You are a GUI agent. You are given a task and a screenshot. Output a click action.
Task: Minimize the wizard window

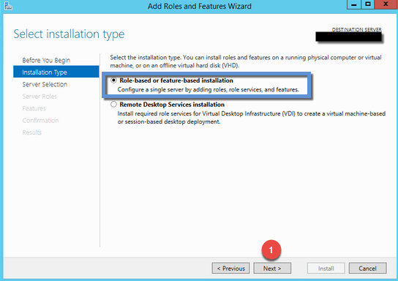[x=354, y=4]
